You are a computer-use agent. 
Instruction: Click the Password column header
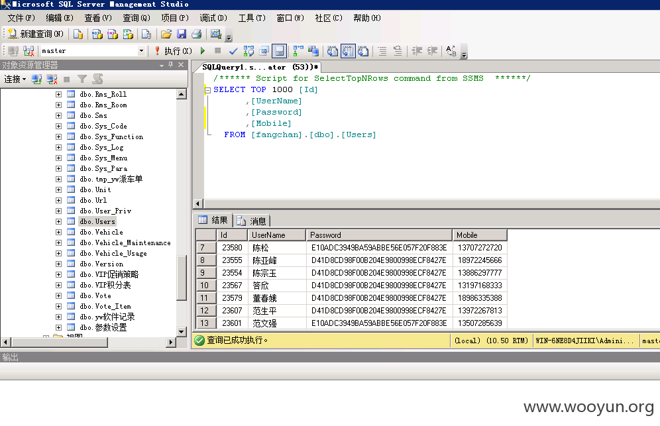pos(379,235)
